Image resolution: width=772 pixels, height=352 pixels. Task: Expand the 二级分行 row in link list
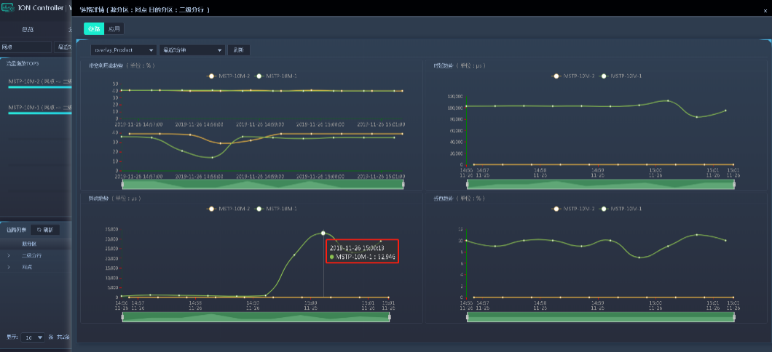[x=9, y=256]
